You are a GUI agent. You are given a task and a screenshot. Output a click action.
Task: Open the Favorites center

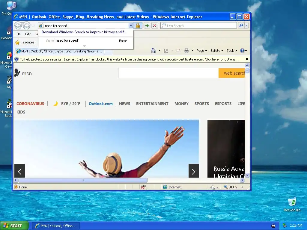[25, 42]
